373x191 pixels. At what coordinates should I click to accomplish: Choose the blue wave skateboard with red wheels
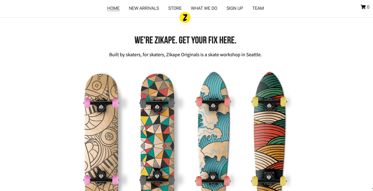213,132
